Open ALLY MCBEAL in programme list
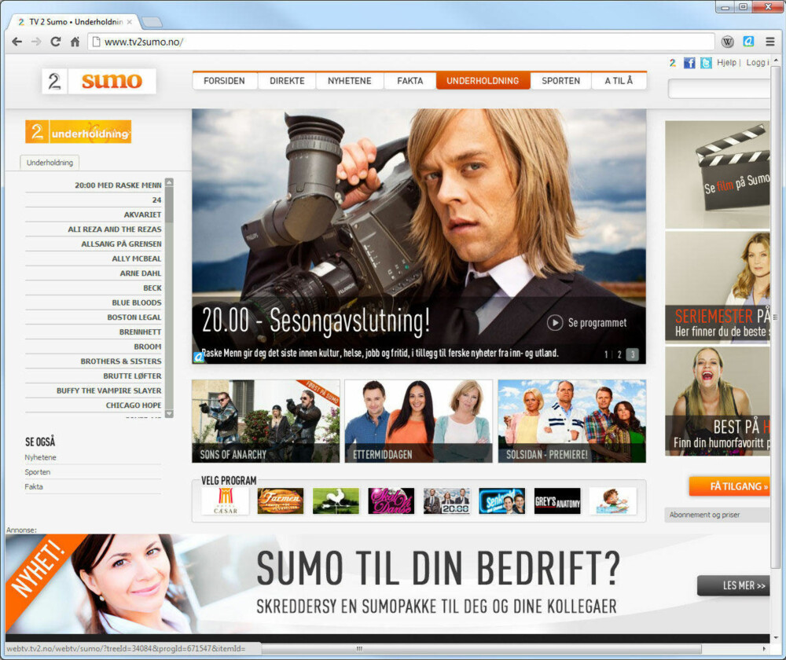The height and width of the screenshot is (660, 786). [x=137, y=258]
